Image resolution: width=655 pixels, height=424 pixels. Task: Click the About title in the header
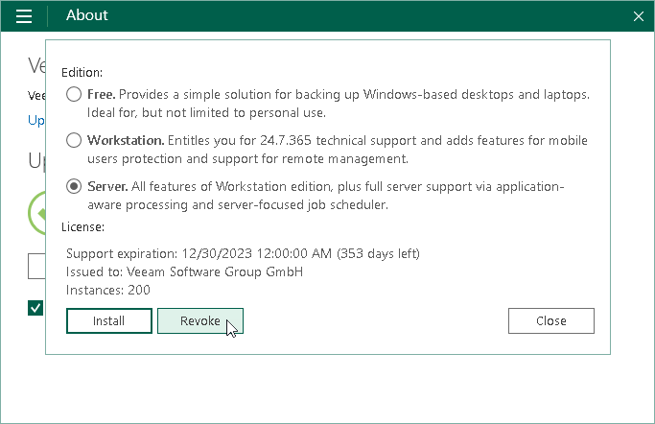coord(87,15)
